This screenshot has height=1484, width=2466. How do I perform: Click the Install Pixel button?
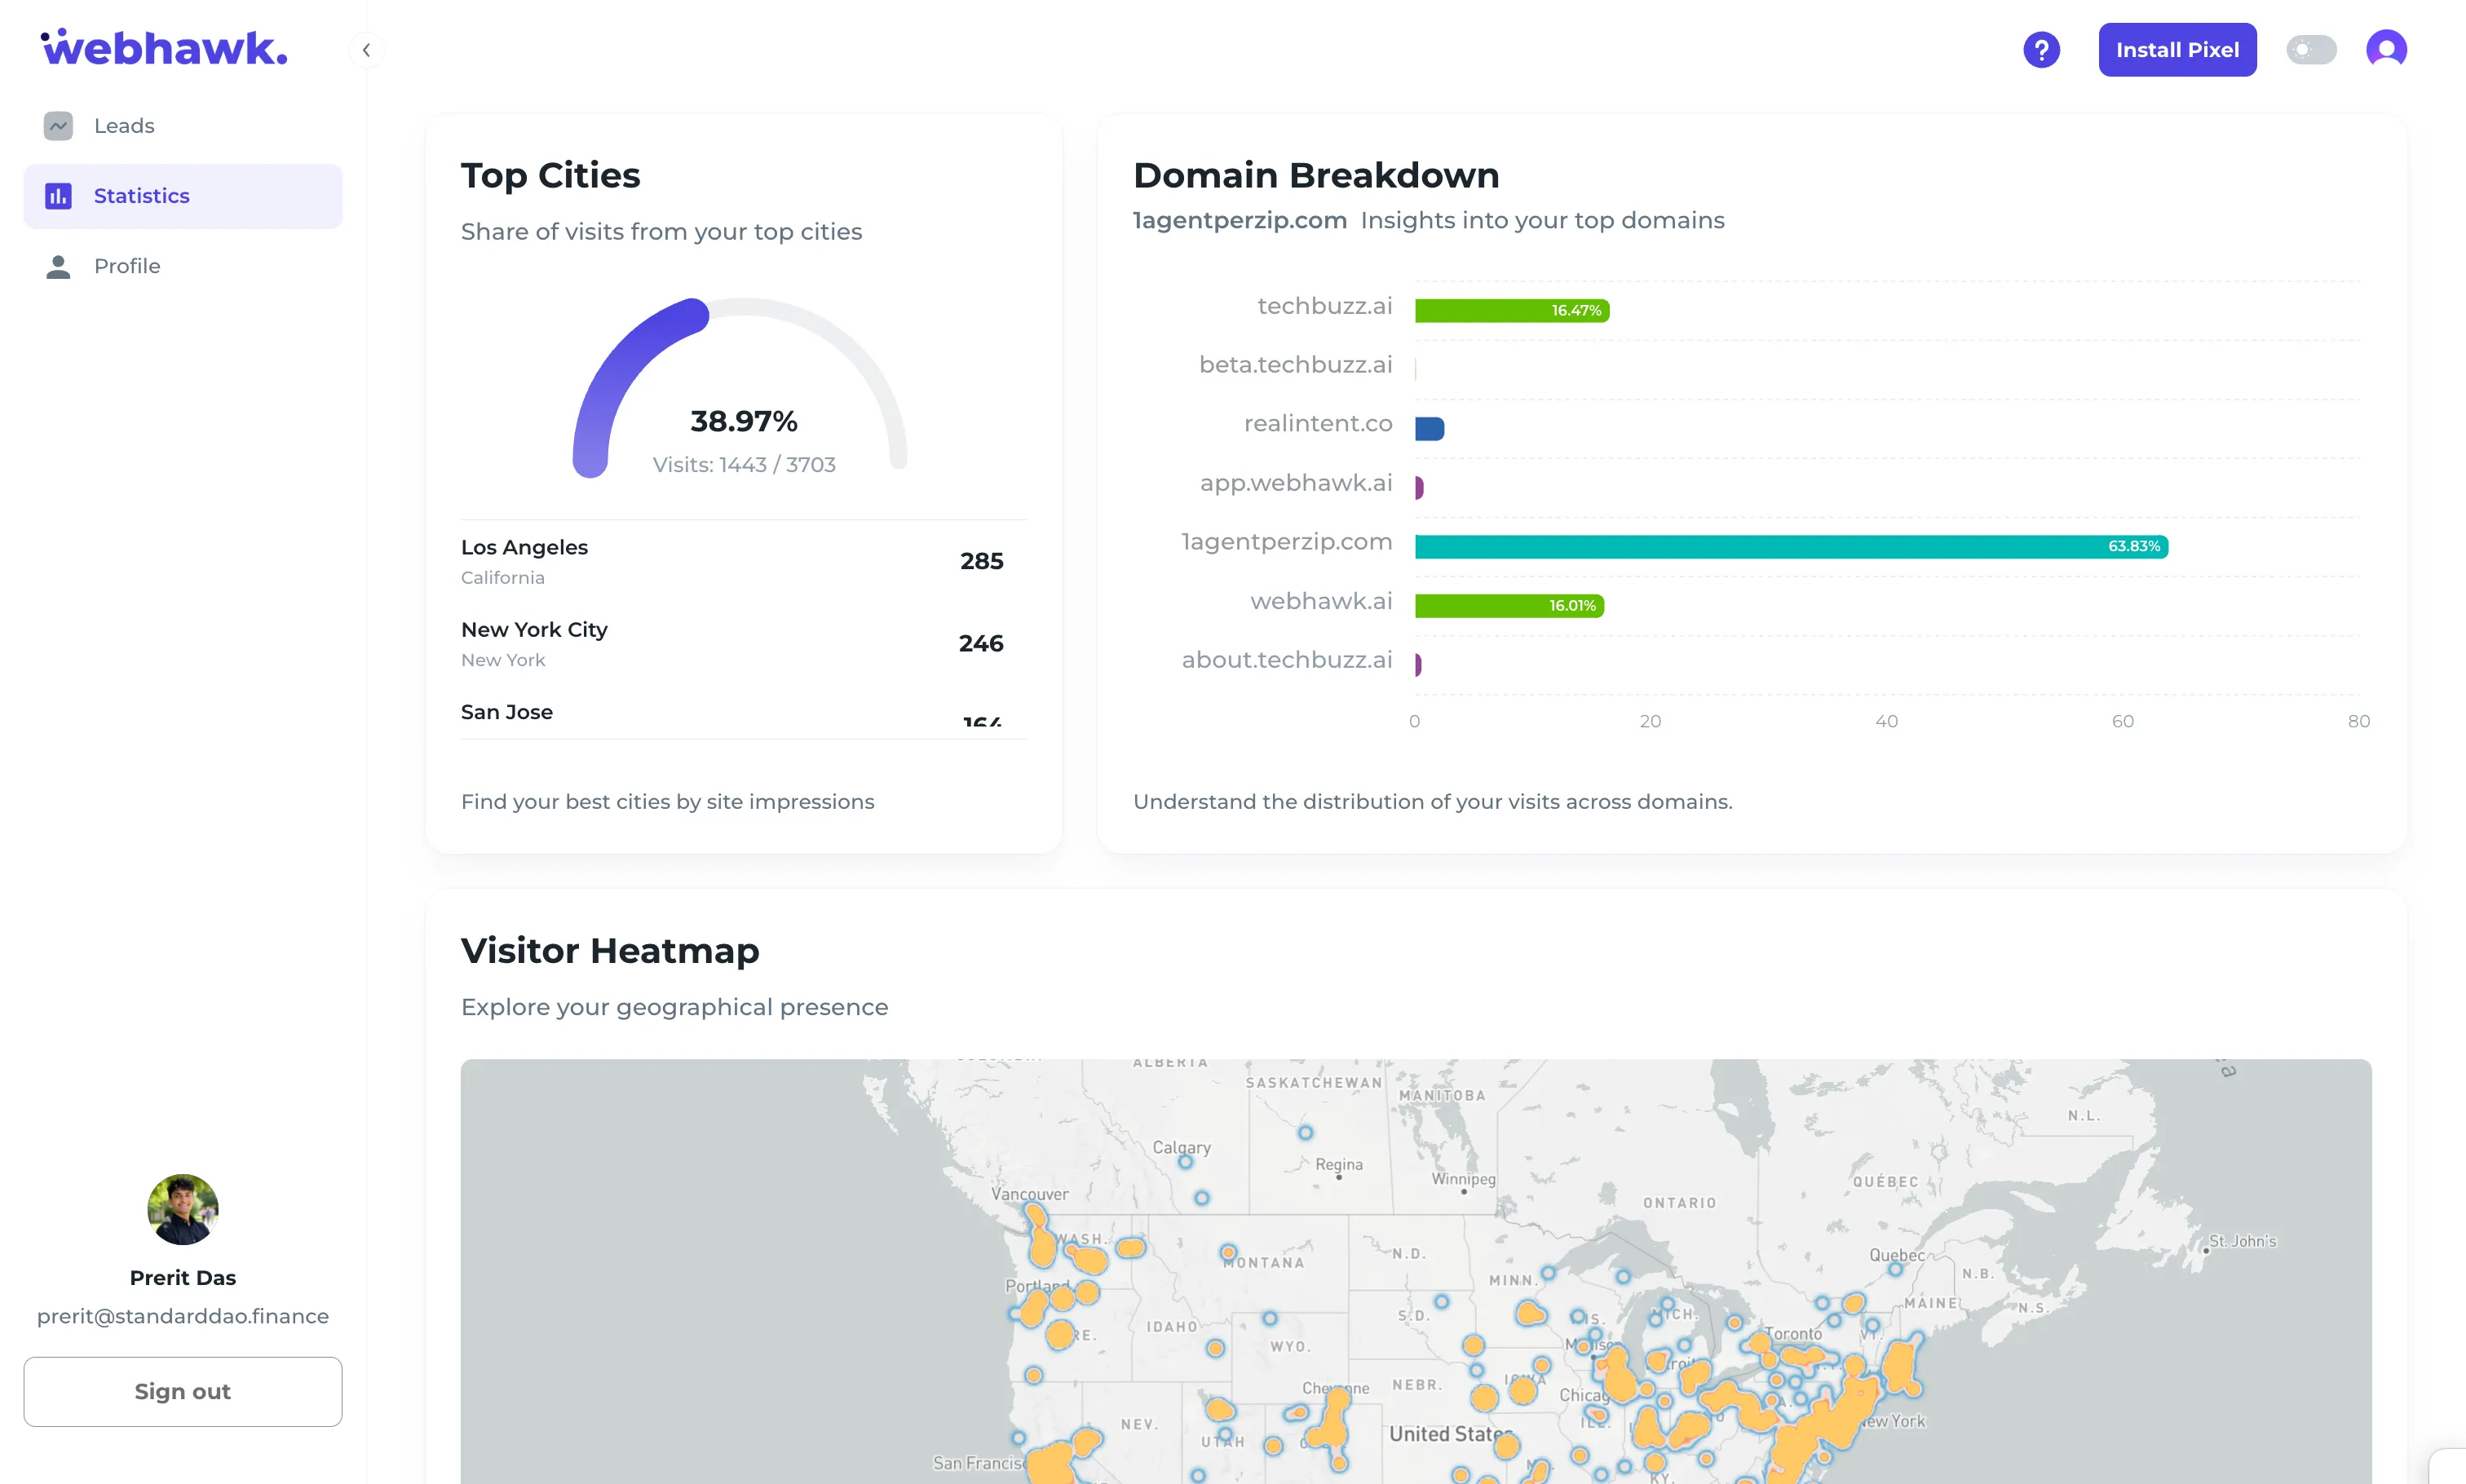[2177, 49]
